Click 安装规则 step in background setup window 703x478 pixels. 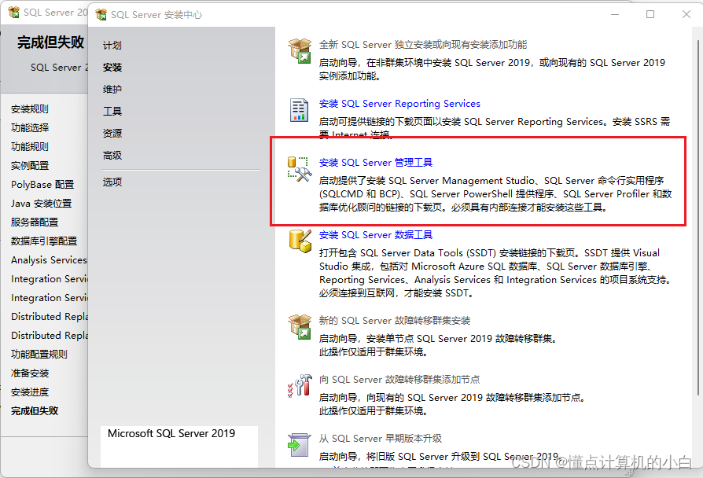(x=30, y=109)
